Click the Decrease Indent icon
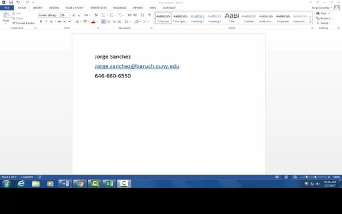The image size is (342, 214). [x=129, y=15]
